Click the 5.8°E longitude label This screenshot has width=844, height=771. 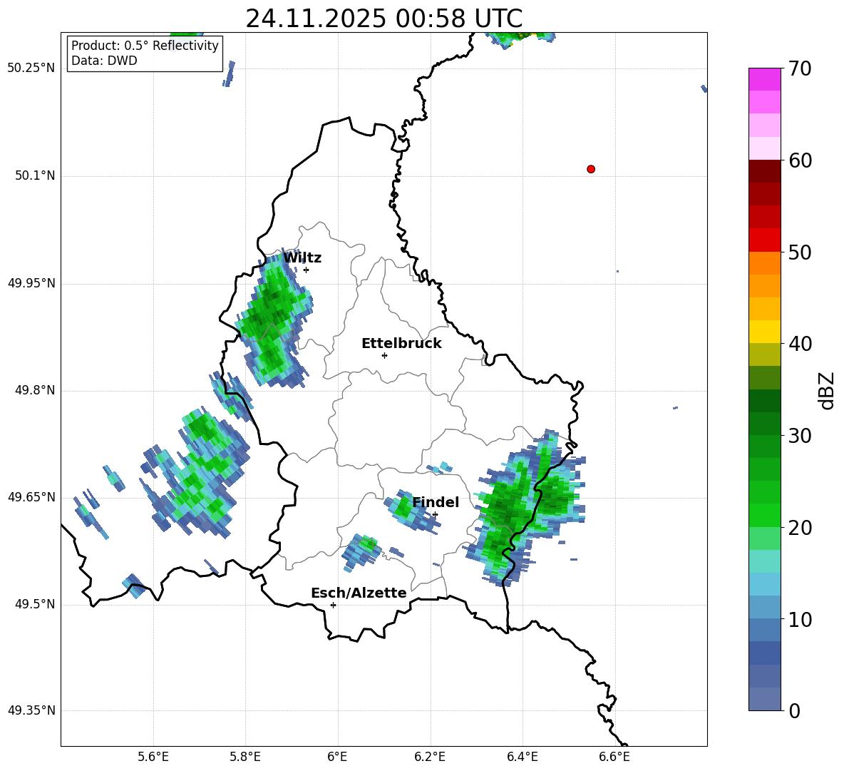coord(245,757)
